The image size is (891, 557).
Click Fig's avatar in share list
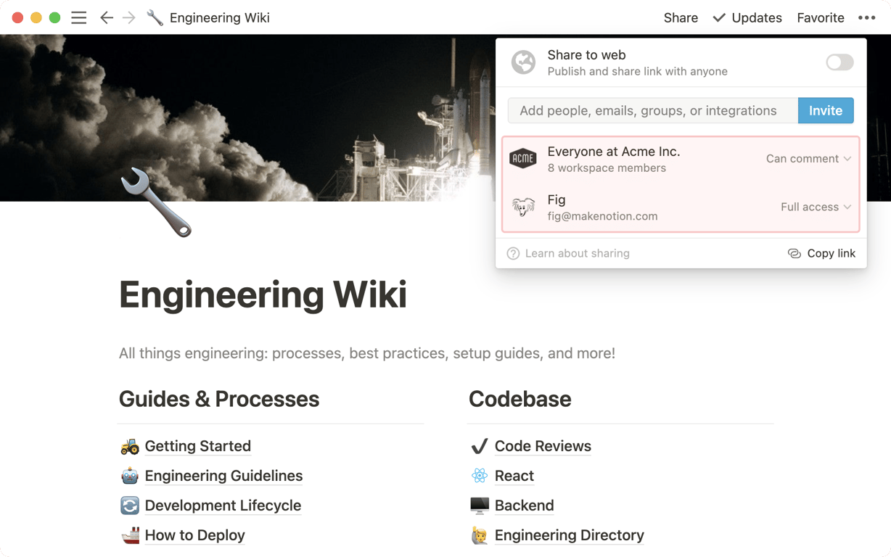[523, 207]
